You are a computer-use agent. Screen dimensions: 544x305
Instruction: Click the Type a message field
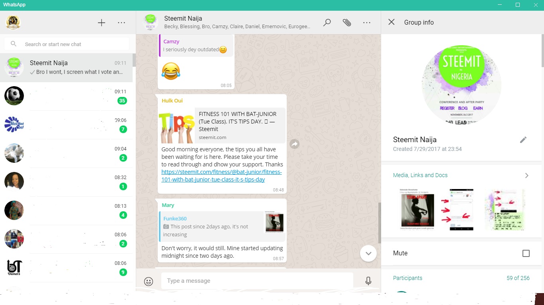pos(257,281)
